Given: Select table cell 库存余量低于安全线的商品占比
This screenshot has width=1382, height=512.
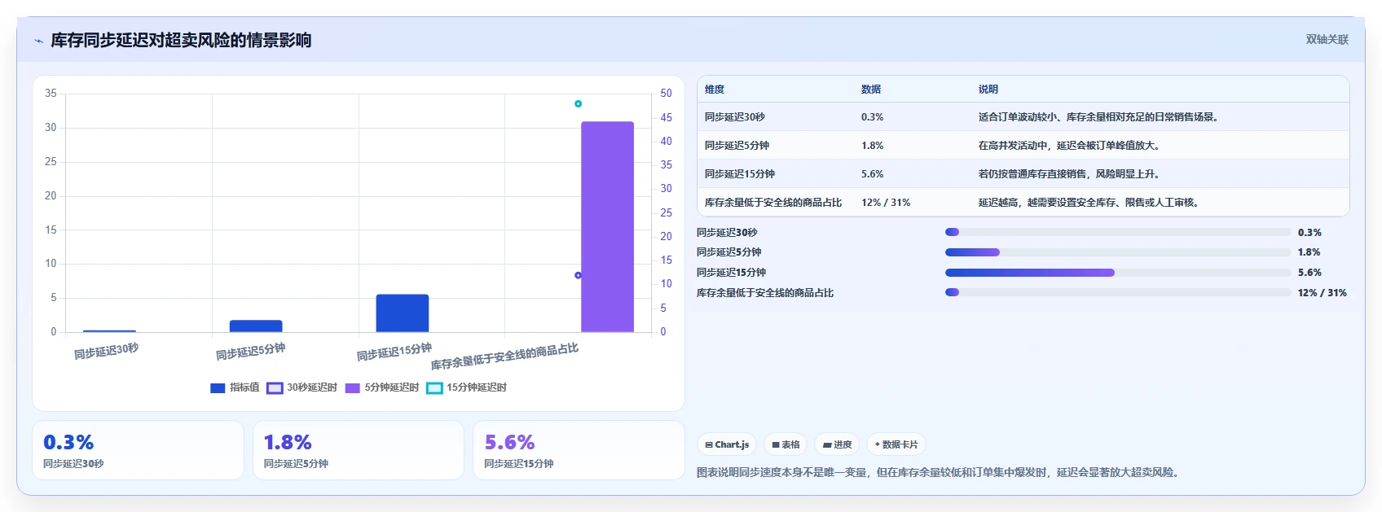Looking at the screenshot, I should pyautogui.click(x=773, y=203).
